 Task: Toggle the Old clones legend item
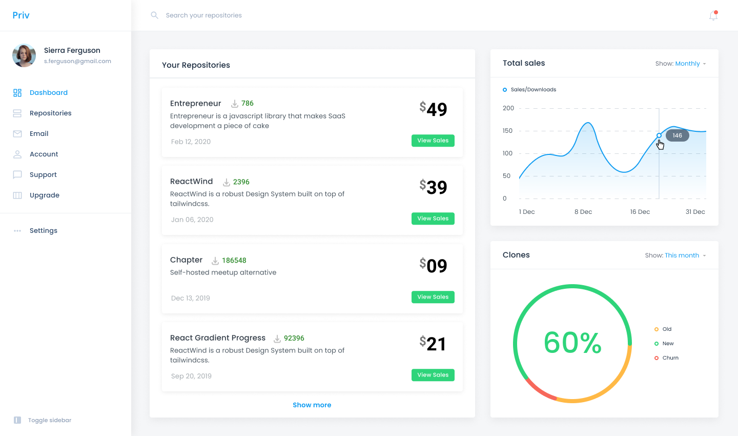tap(663, 329)
